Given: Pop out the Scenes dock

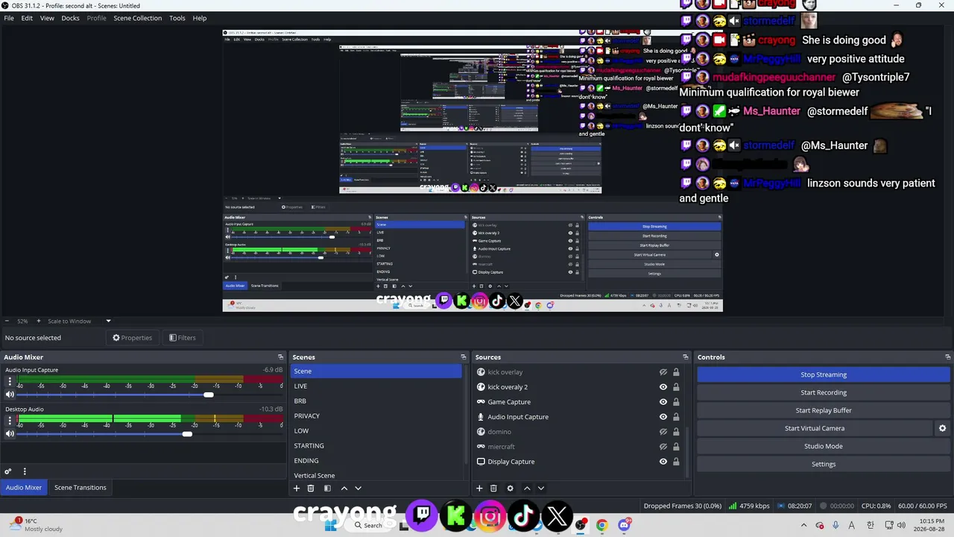Looking at the screenshot, I should (x=464, y=357).
